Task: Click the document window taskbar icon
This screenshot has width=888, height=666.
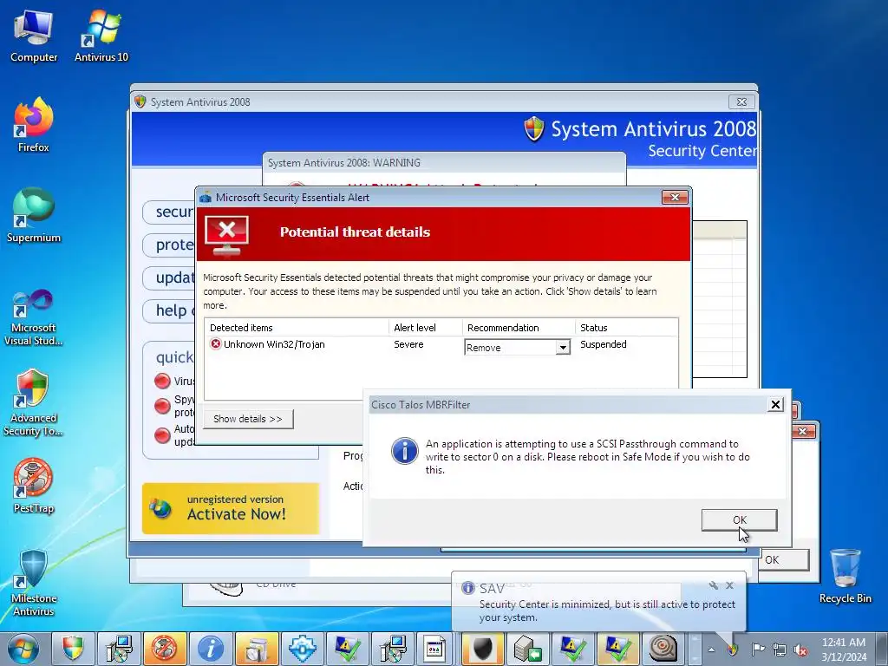Action: (x=435, y=649)
